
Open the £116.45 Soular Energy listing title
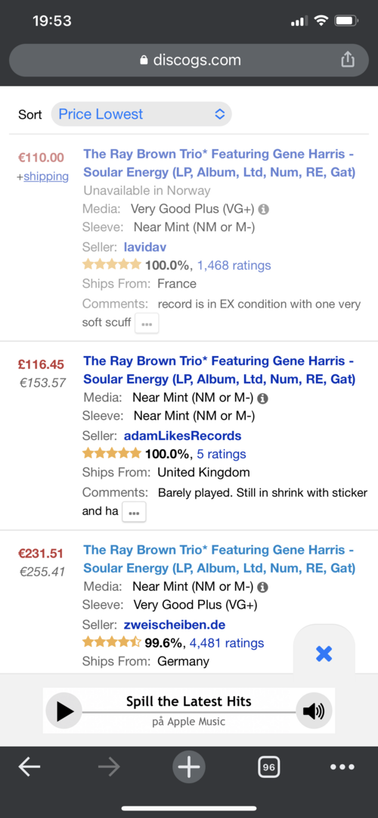click(219, 370)
